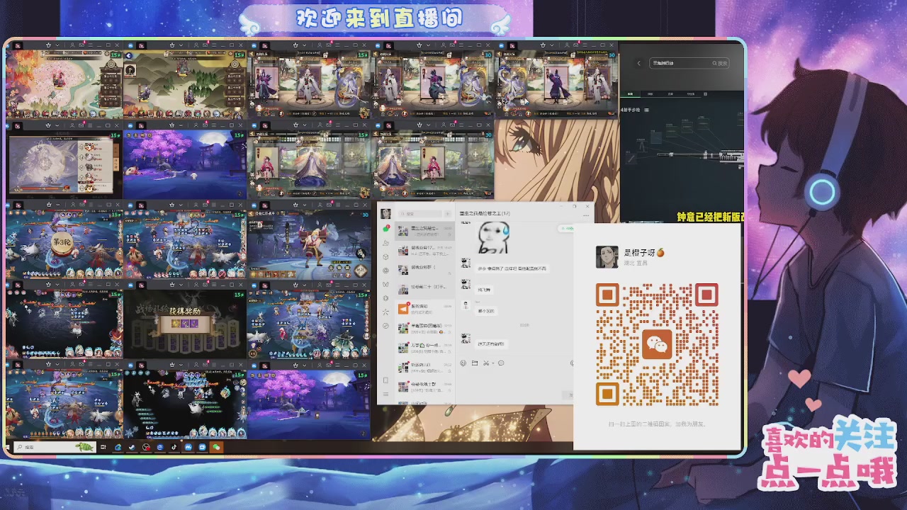
Task: Click the Windows Start button
Action: [x=7, y=447]
